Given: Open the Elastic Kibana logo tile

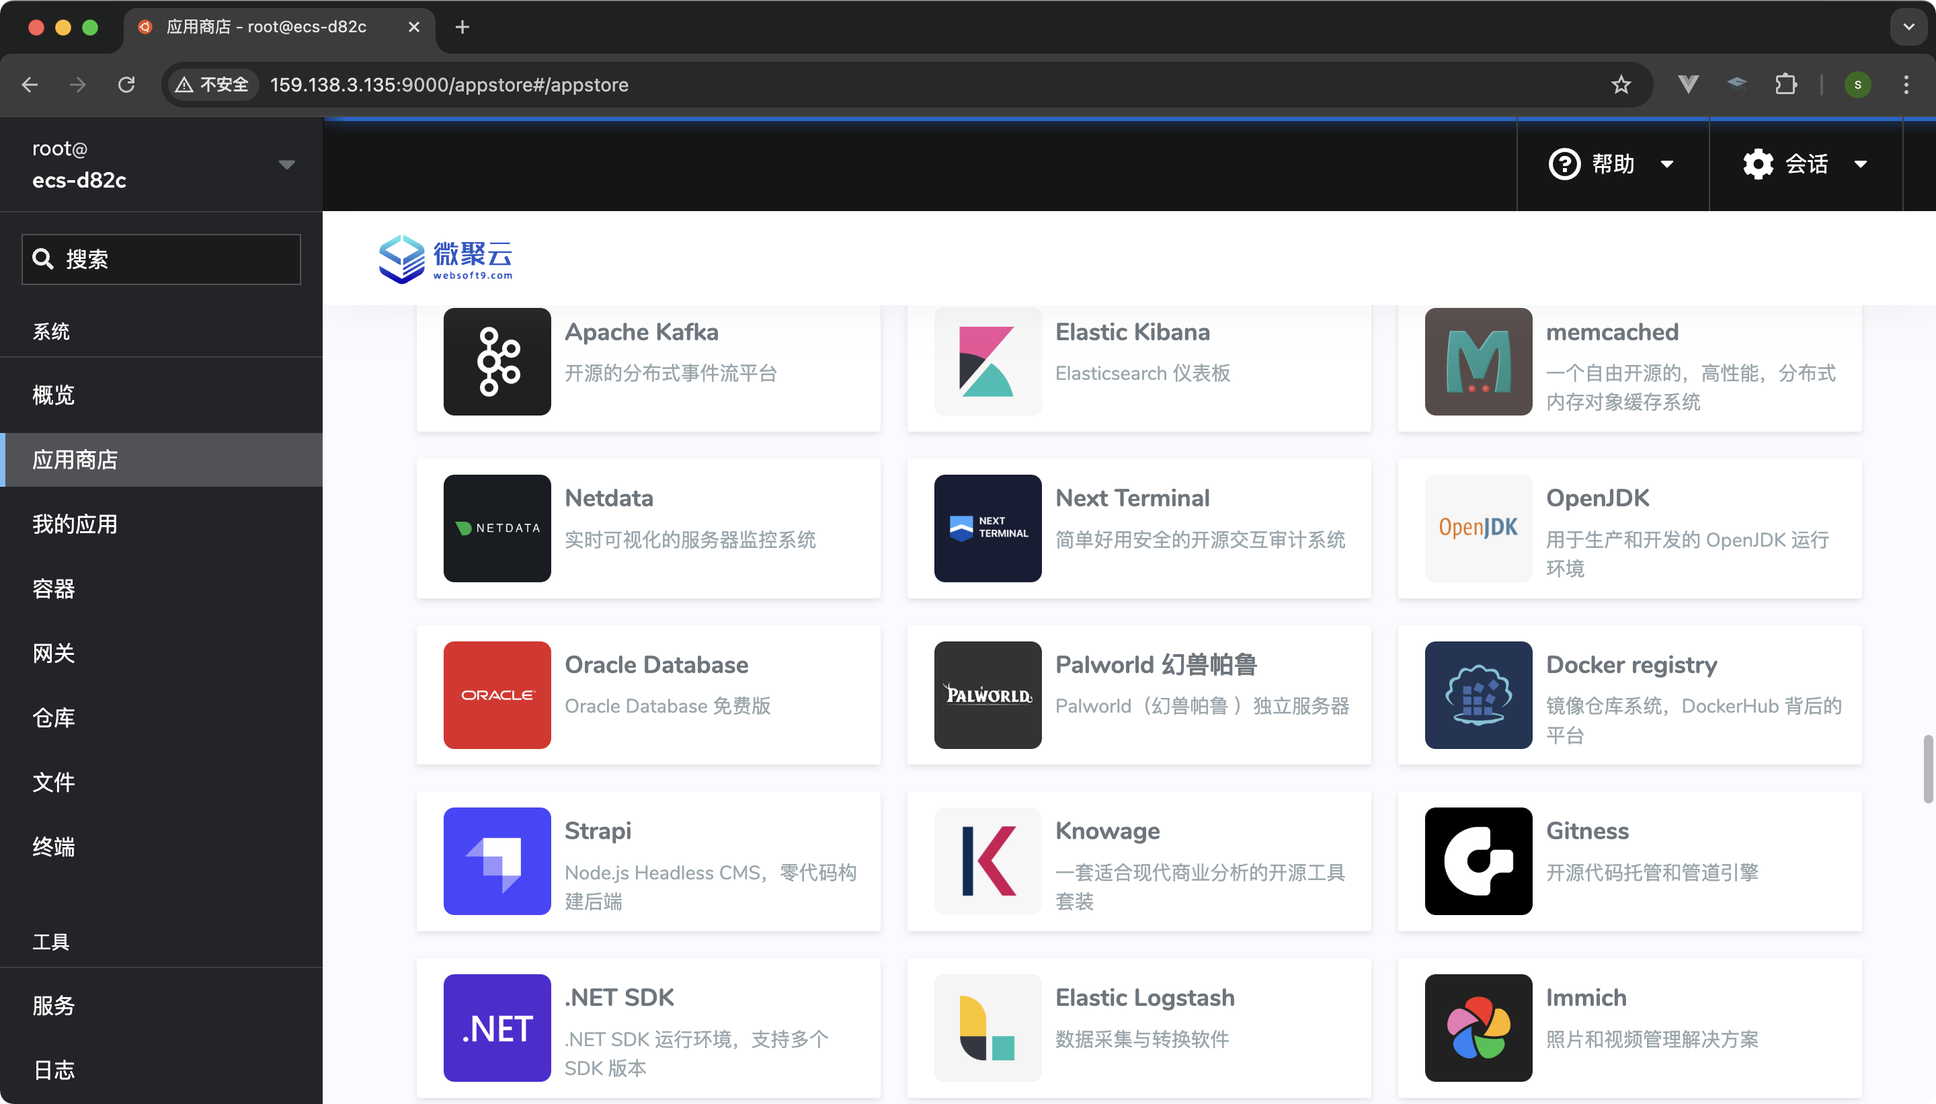Looking at the screenshot, I should click(x=987, y=361).
